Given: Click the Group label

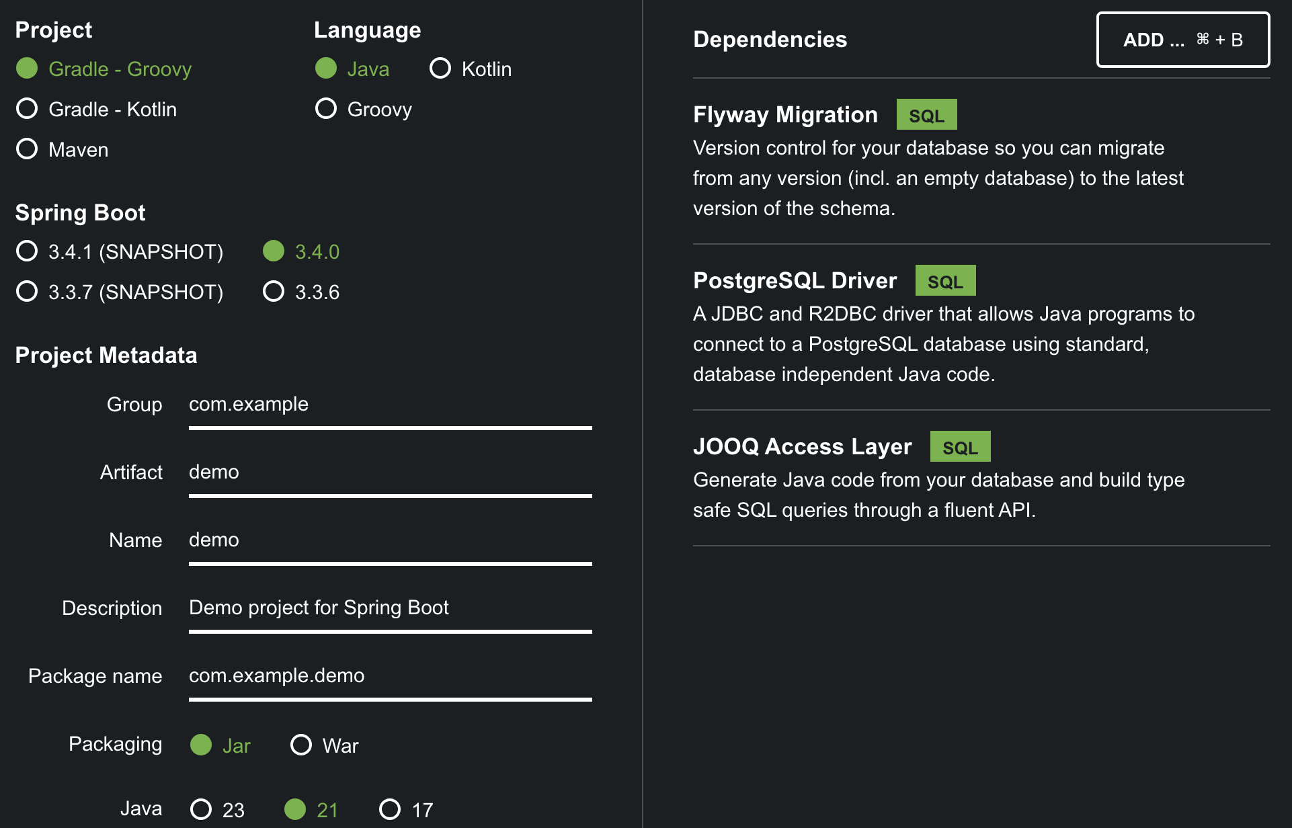Looking at the screenshot, I should [134, 405].
